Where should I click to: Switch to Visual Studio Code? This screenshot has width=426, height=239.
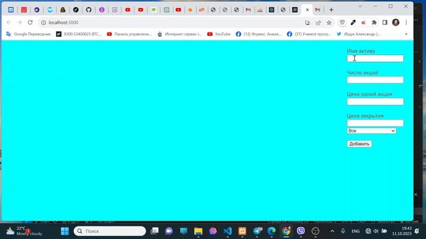pyautogui.click(x=228, y=231)
